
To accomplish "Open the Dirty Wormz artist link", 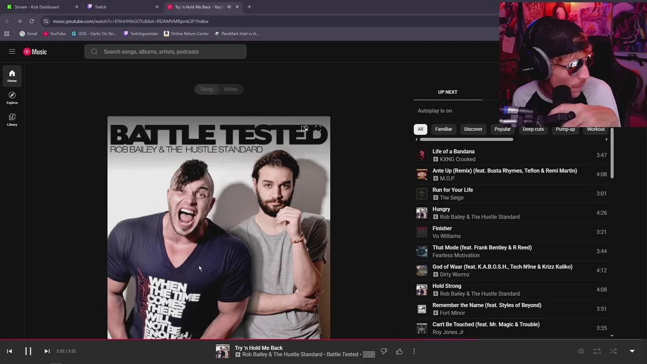I will tap(454, 275).
